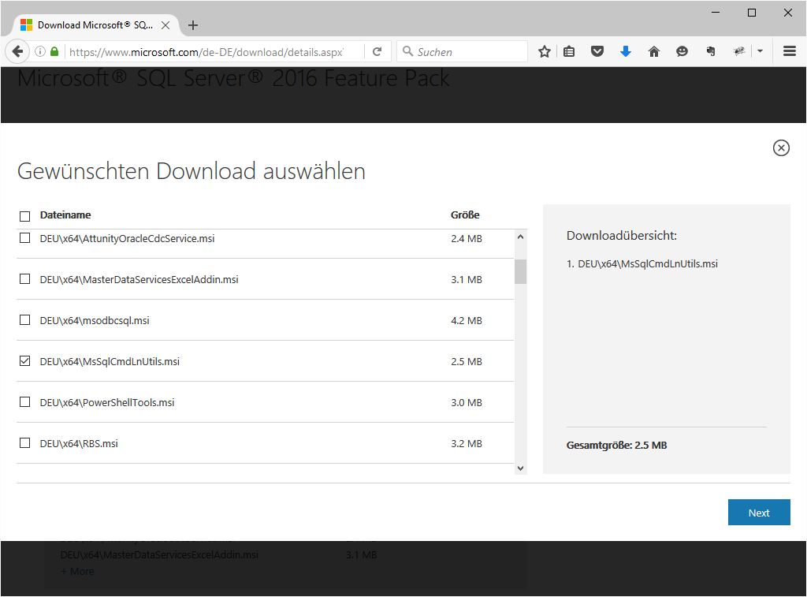Click the search magnifier icon in the Suchen box
This screenshot has width=807, height=597.
pyautogui.click(x=407, y=51)
